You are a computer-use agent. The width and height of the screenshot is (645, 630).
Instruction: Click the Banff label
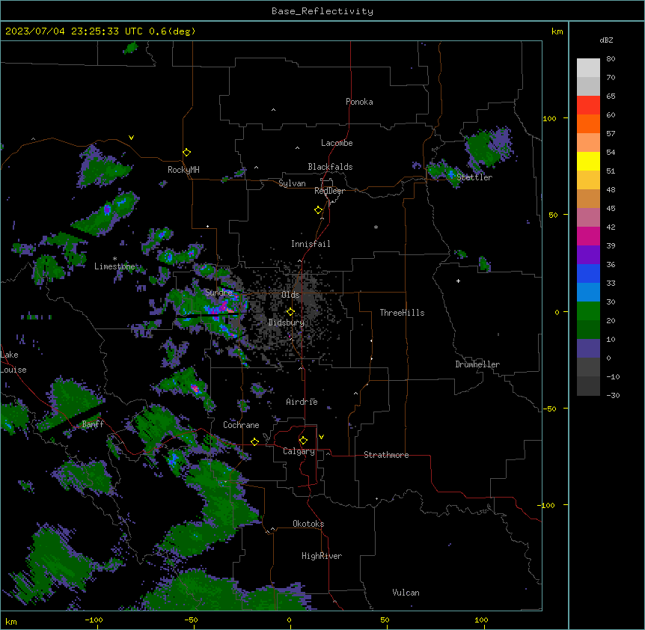[x=93, y=424]
